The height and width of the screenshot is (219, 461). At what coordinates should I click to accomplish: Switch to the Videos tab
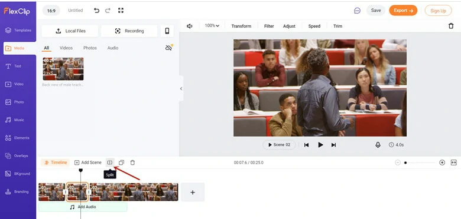coord(66,48)
